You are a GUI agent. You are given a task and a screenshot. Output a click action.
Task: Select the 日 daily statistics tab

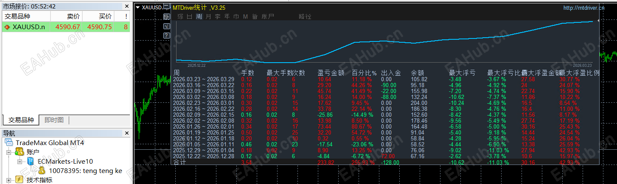pyautogui.click(x=189, y=16)
